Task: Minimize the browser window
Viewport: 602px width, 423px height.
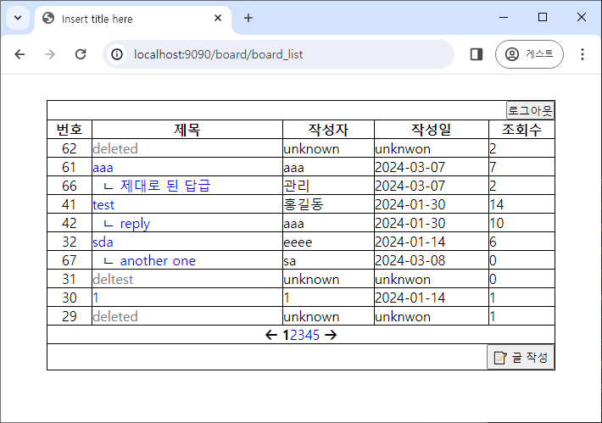Action: [504, 17]
